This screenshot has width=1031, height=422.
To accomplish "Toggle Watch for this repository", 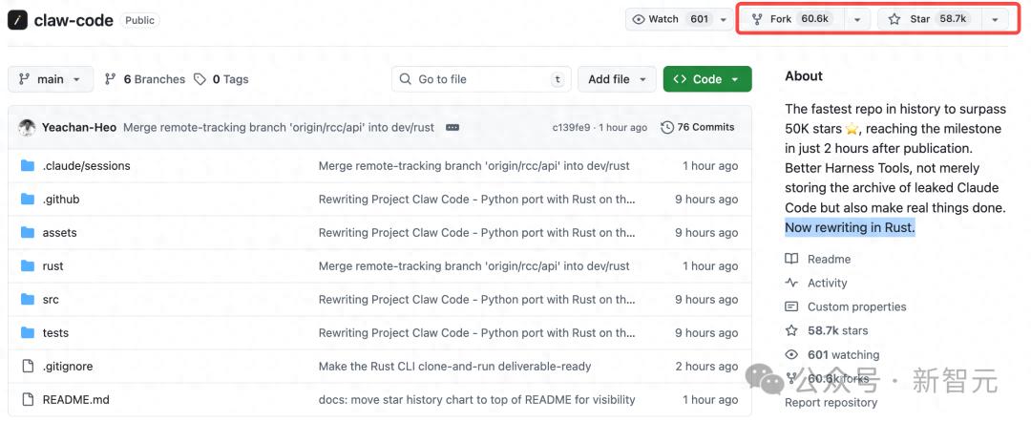I will point(679,19).
